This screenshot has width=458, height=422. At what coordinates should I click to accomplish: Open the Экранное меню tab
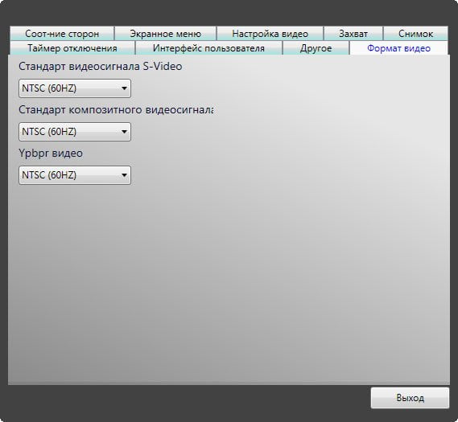(165, 34)
